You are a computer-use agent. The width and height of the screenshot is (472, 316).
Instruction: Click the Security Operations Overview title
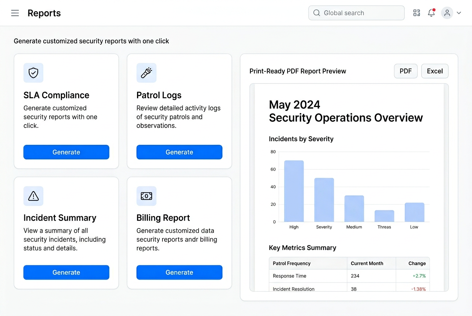tap(346, 118)
